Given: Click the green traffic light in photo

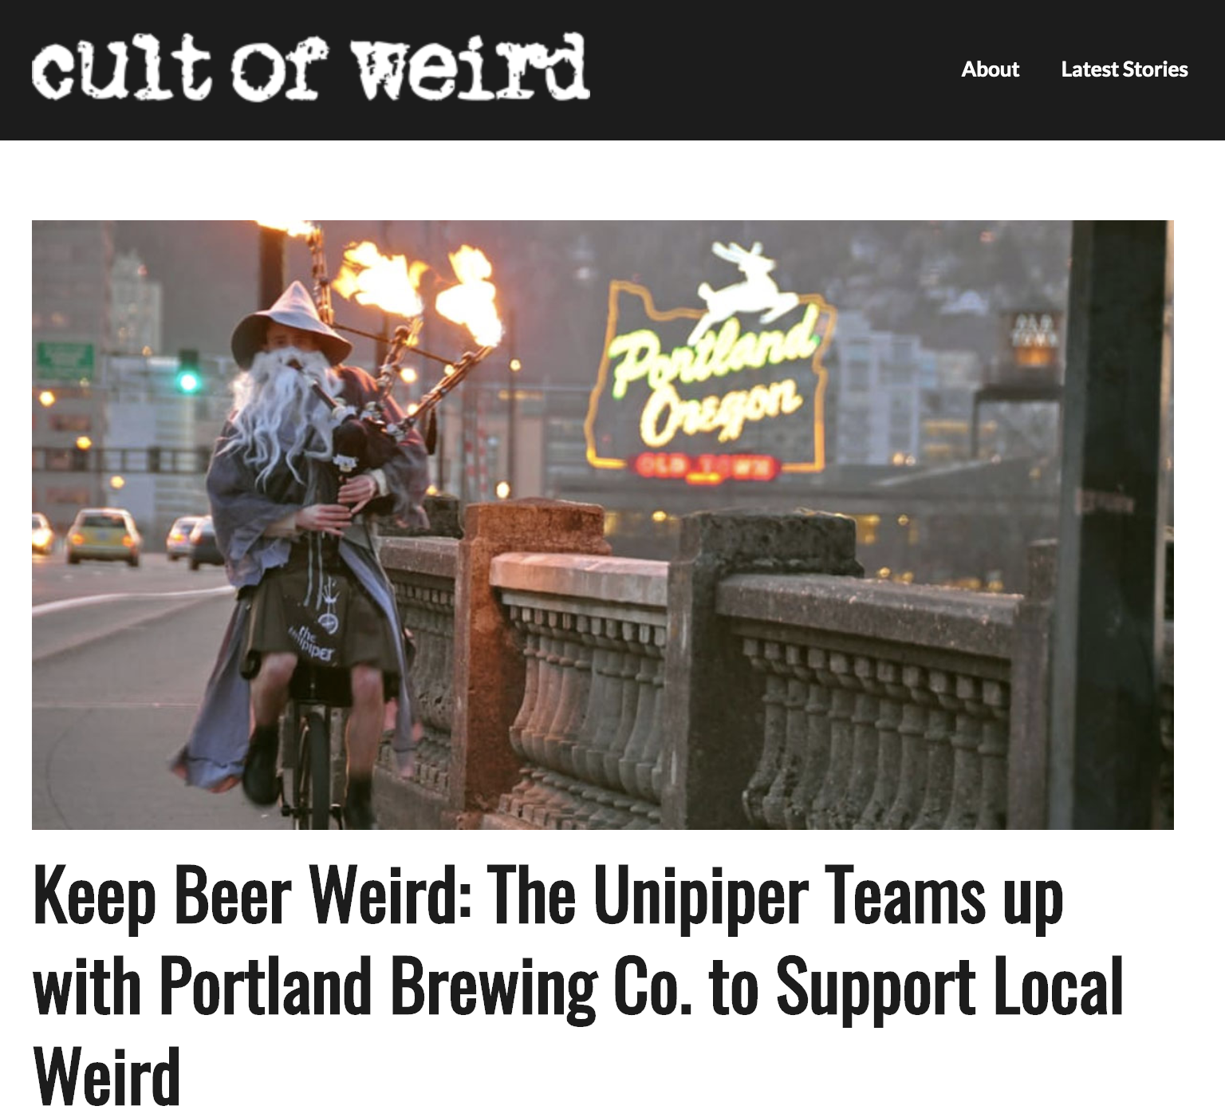Looking at the screenshot, I should tap(188, 381).
